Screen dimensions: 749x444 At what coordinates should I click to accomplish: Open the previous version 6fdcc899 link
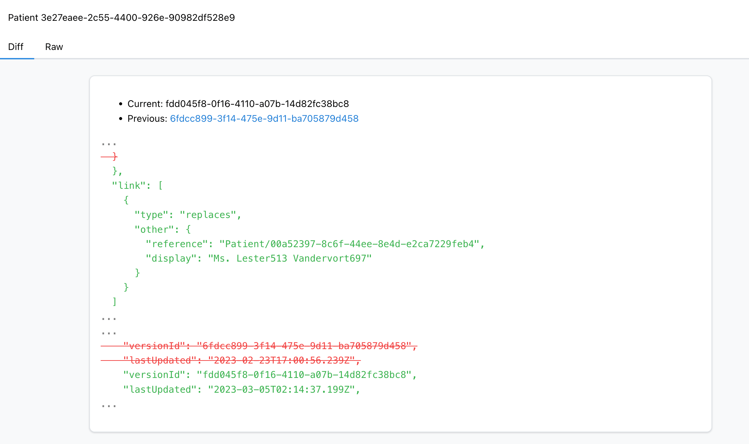[x=264, y=119]
